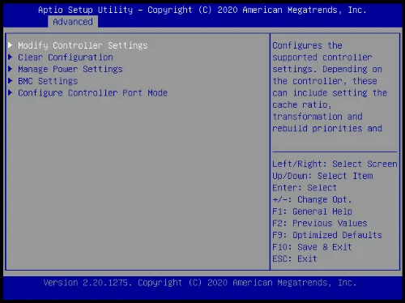Click triangle icon before Configure Controller Port Mode

(11, 92)
